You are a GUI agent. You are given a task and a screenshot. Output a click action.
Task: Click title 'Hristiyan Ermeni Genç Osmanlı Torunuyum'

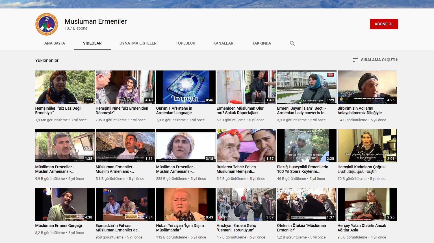236,228
